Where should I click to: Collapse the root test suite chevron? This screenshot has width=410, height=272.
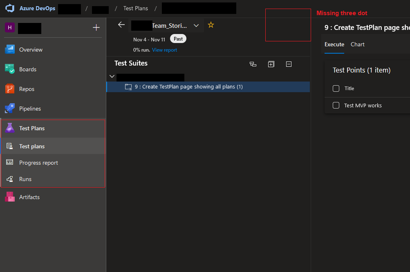(x=112, y=76)
